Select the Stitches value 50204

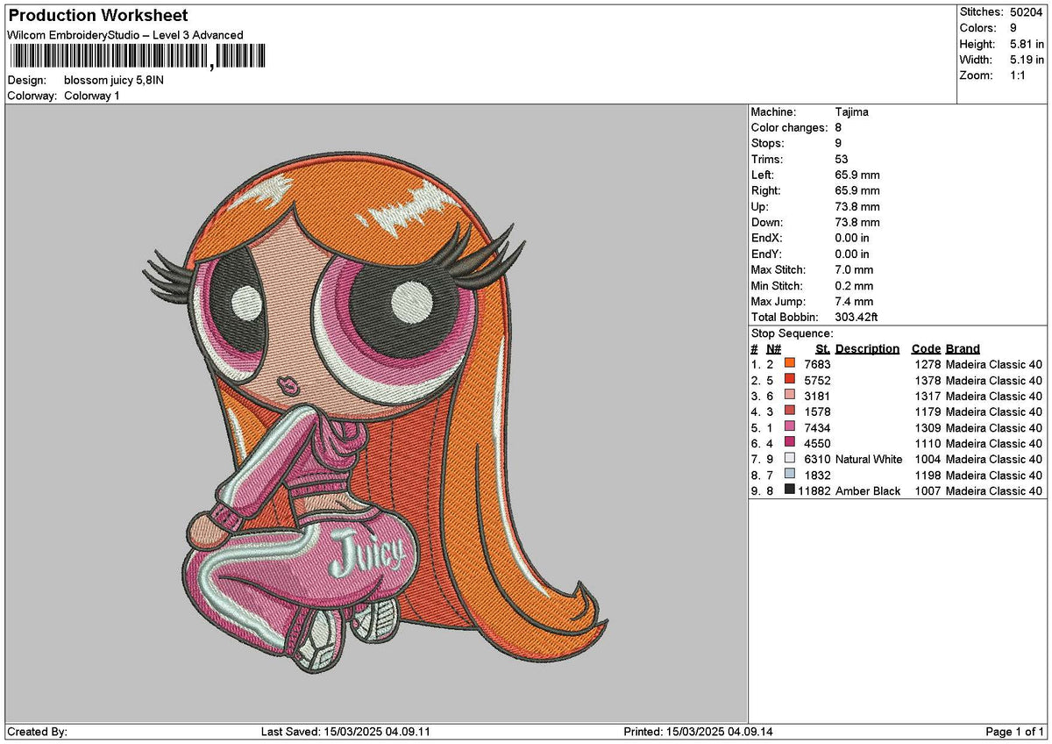tap(1027, 12)
